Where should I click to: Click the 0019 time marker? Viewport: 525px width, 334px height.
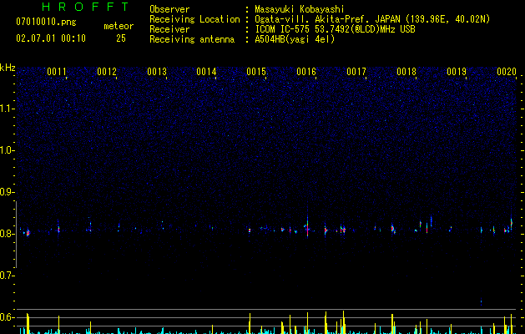(x=457, y=72)
